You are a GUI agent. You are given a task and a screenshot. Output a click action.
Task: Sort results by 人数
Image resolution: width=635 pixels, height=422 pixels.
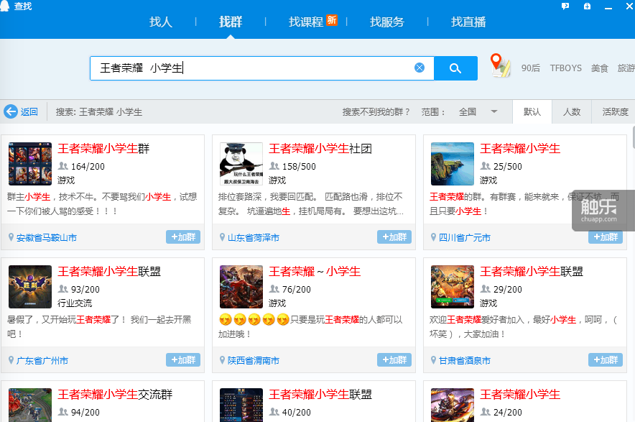(x=572, y=111)
